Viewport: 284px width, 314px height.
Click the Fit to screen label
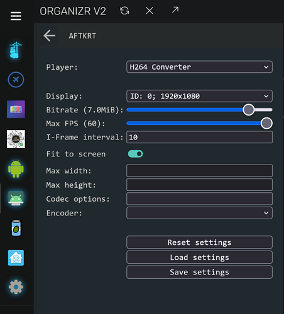click(x=76, y=154)
